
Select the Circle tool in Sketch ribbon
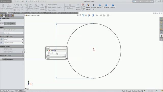click(x=18, y=5)
